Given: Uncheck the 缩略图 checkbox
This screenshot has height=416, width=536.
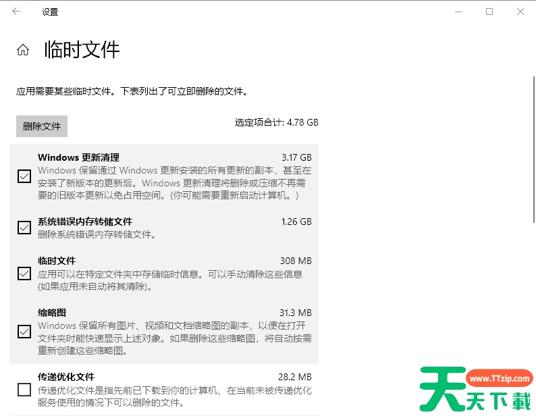Looking at the screenshot, I should (24, 332).
